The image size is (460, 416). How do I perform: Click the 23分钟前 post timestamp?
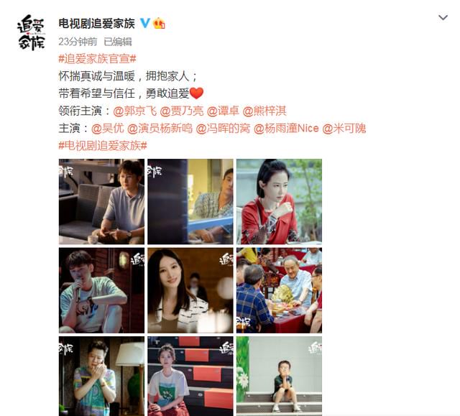[78, 42]
